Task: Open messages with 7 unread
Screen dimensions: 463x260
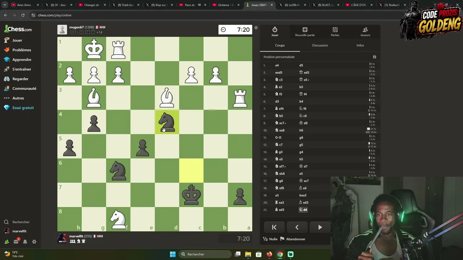Action: point(16,242)
